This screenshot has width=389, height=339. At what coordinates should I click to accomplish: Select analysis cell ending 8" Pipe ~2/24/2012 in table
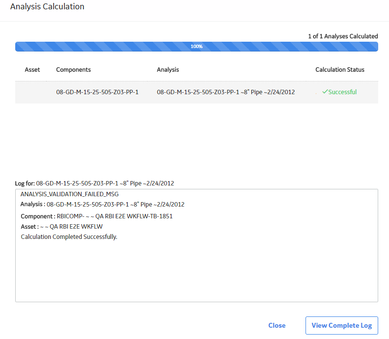[x=226, y=92]
